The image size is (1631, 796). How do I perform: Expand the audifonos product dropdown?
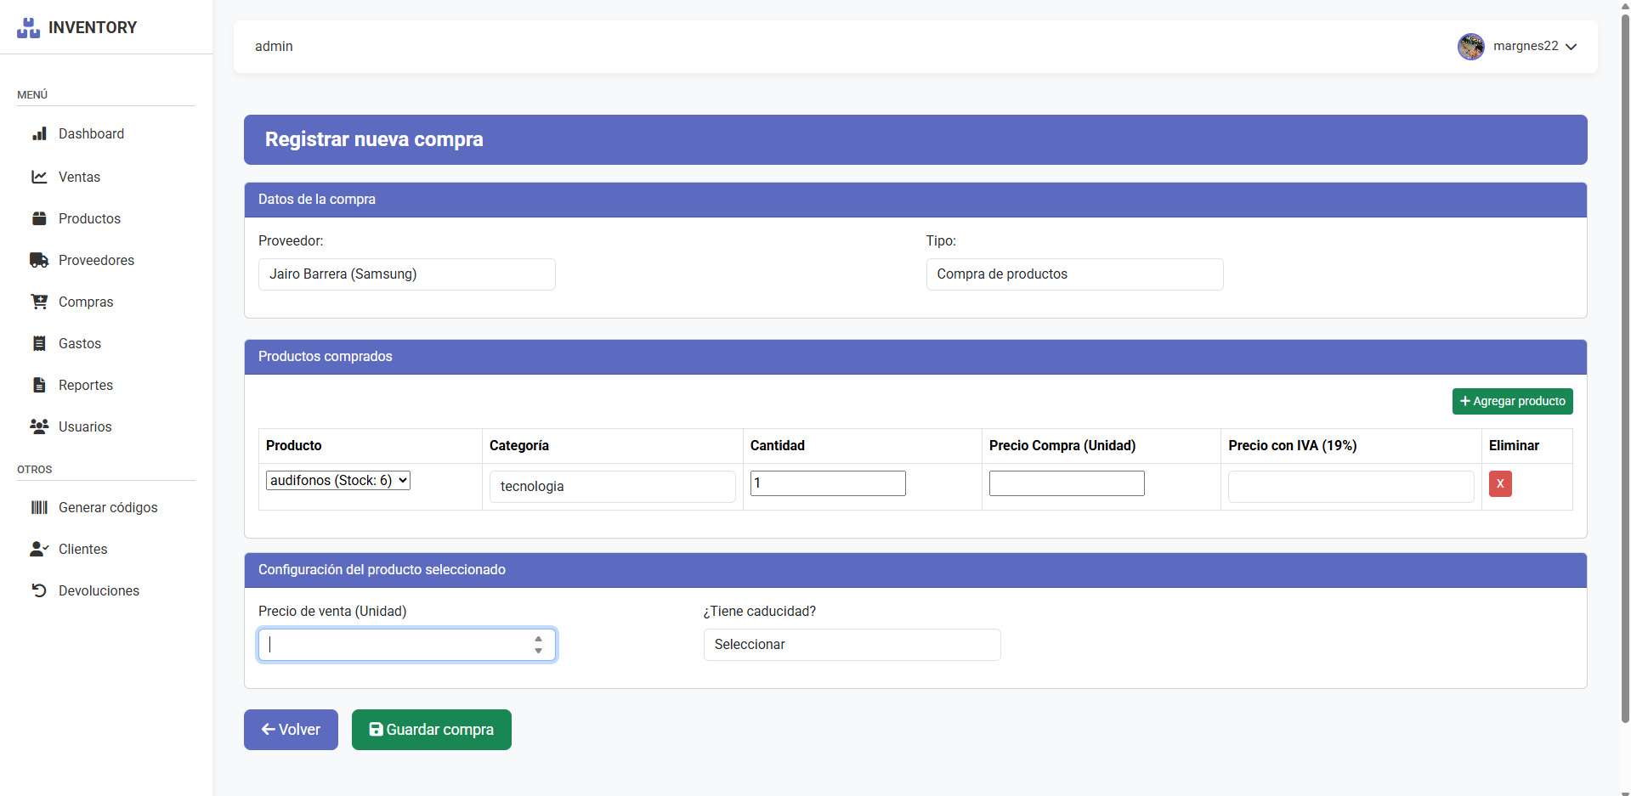pos(338,481)
